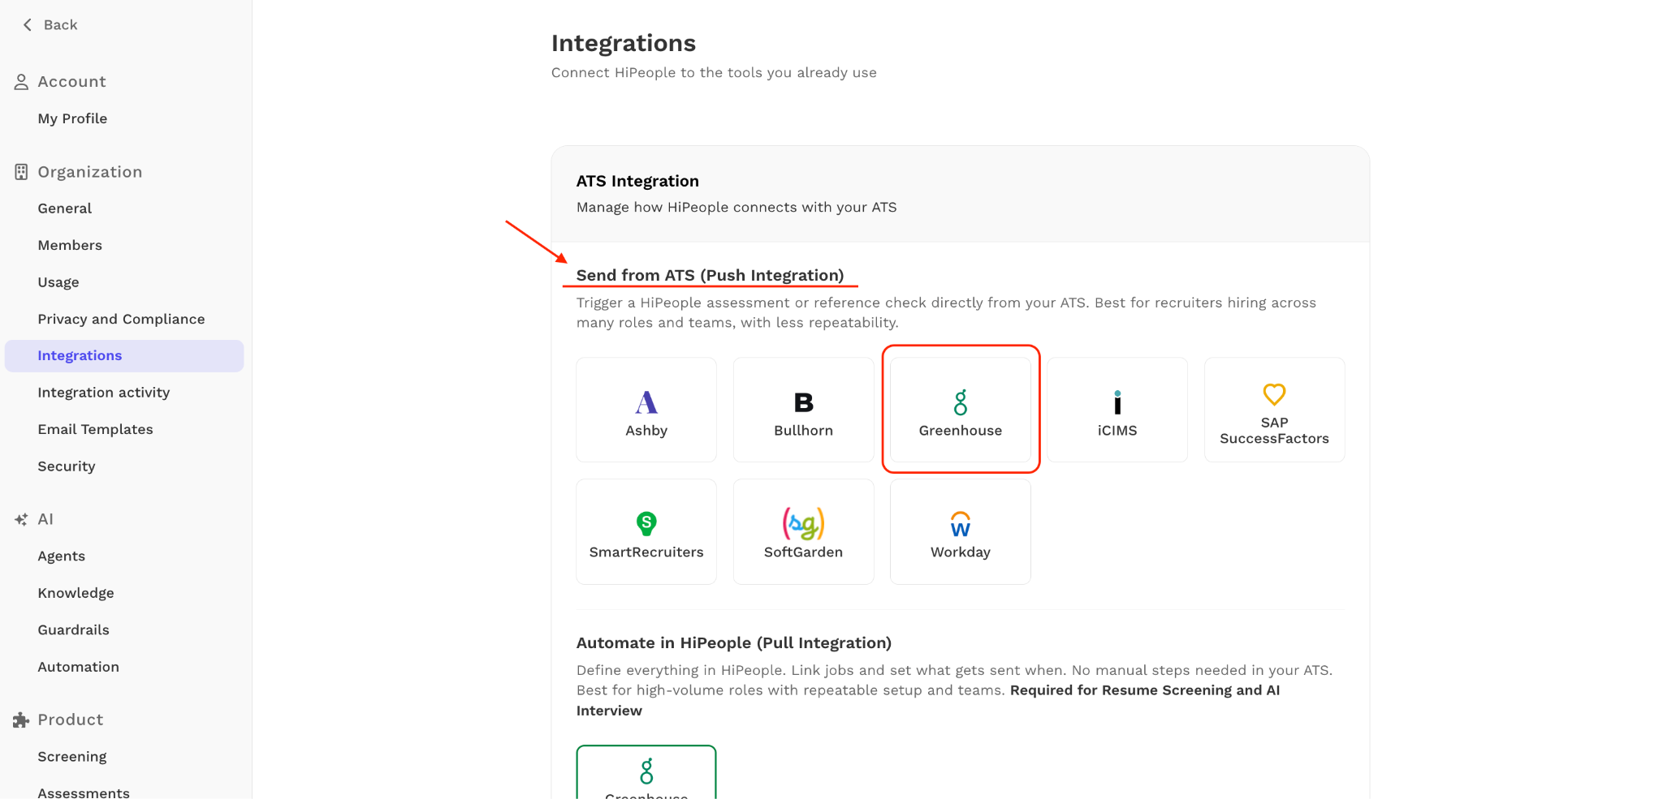Open the General organization page
The height and width of the screenshot is (799, 1663).
coord(64,208)
